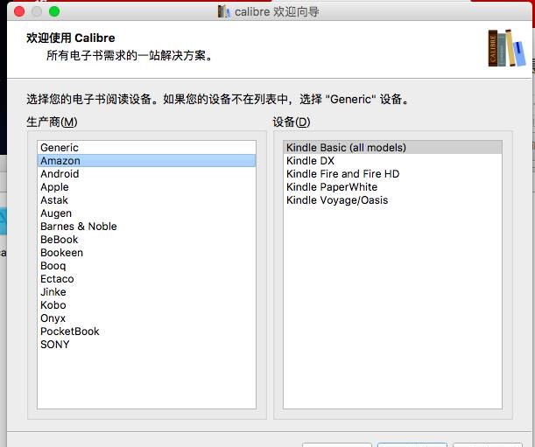
Task: Pick Barnes & Noble manufacturer
Action: (x=146, y=227)
